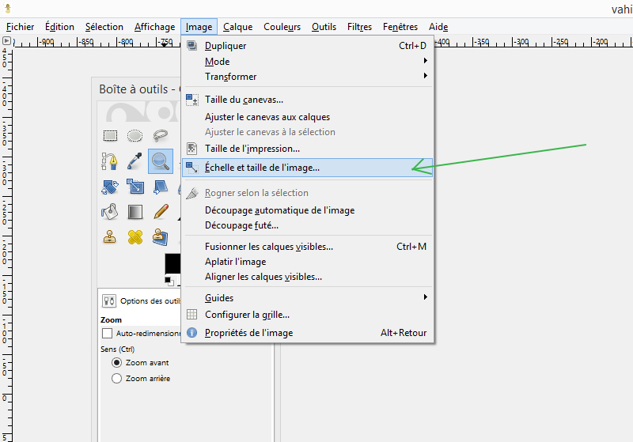The image size is (633, 442).
Task: Choose Découpage automatique de l'image
Action: (308, 210)
